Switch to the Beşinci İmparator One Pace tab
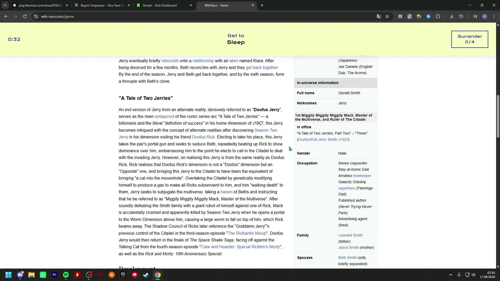The height and width of the screenshot is (281, 500). (102, 5)
